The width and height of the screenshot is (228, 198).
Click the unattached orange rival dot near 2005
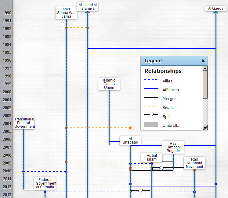[130, 128]
